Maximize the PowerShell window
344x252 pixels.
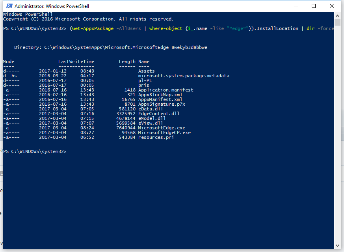click(x=314, y=6)
